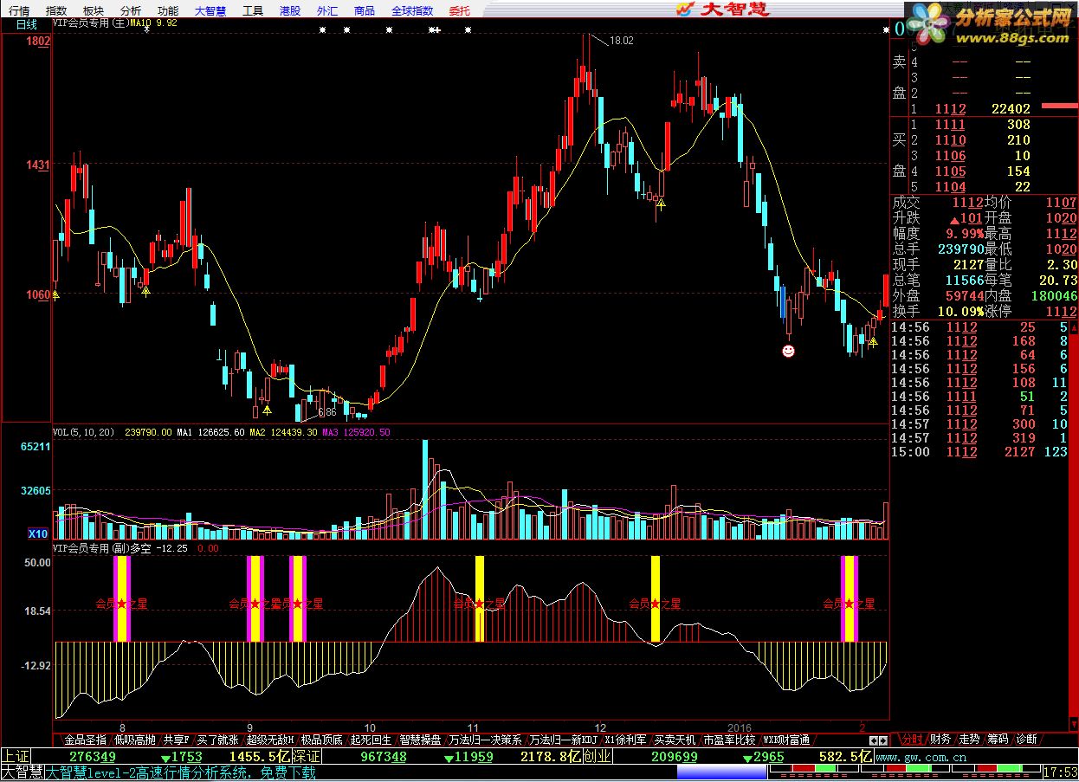Image resolution: width=1079 pixels, height=782 pixels.
Task: Select the 起死回生 indicator tab
Action: [371, 740]
